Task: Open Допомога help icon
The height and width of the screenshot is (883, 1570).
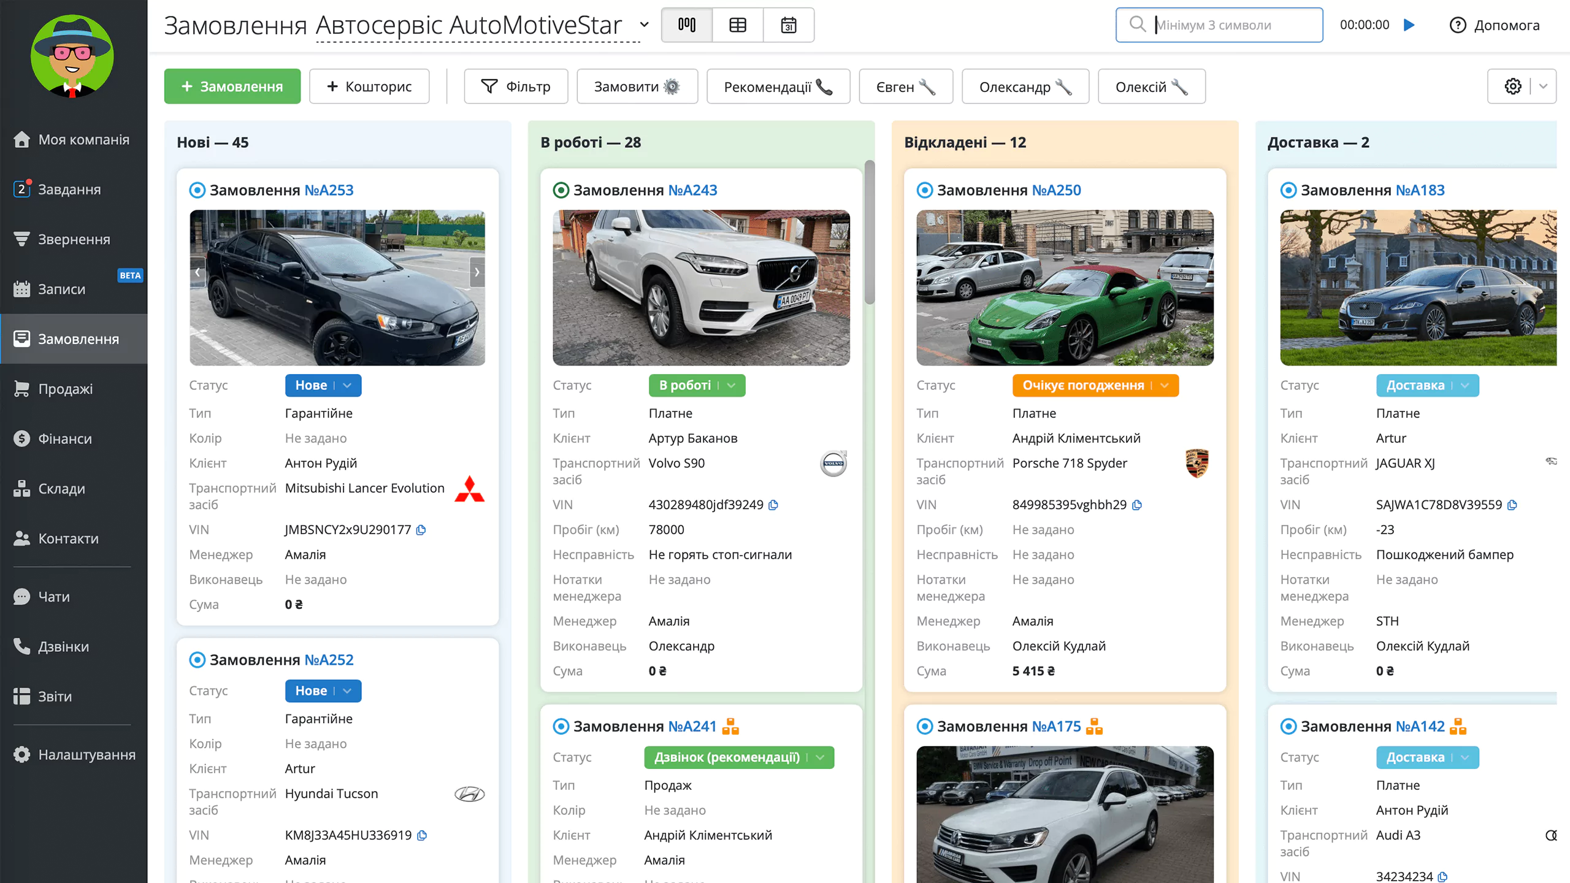Action: [x=1458, y=25]
